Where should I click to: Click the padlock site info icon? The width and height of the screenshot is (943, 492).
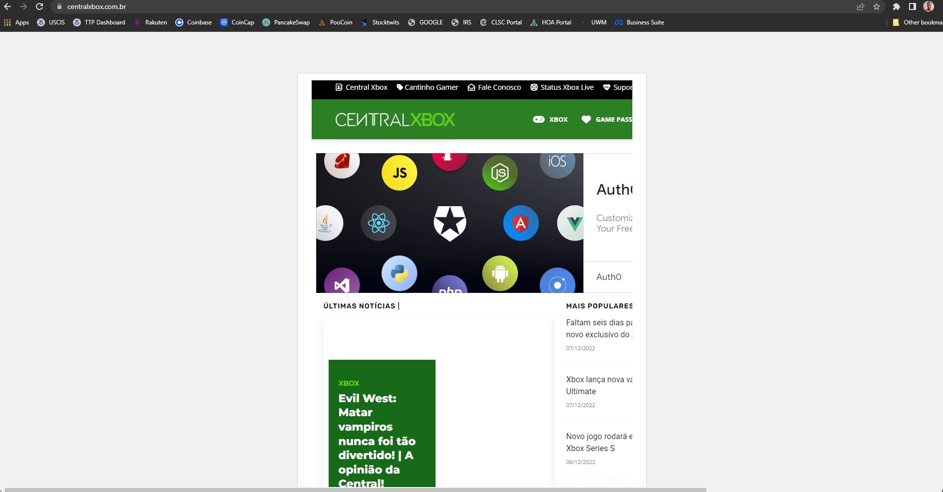click(x=59, y=6)
